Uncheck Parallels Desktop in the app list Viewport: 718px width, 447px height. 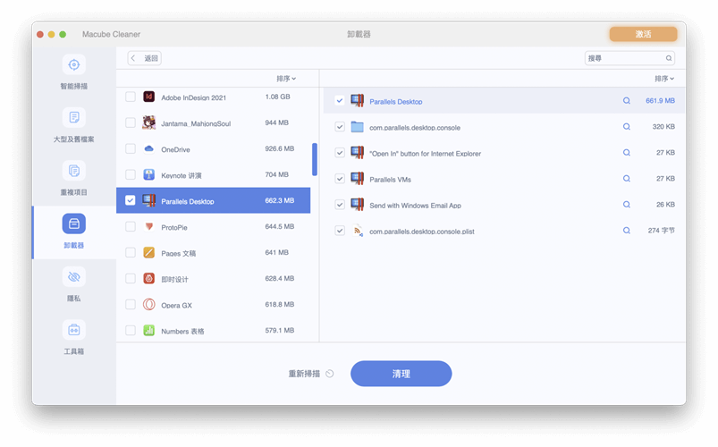(131, 200)
